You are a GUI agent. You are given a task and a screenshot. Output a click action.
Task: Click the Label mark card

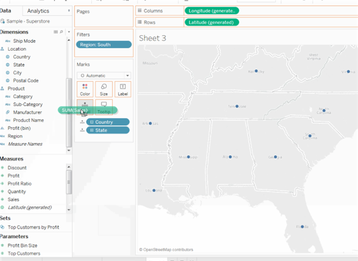click(123, 89)
